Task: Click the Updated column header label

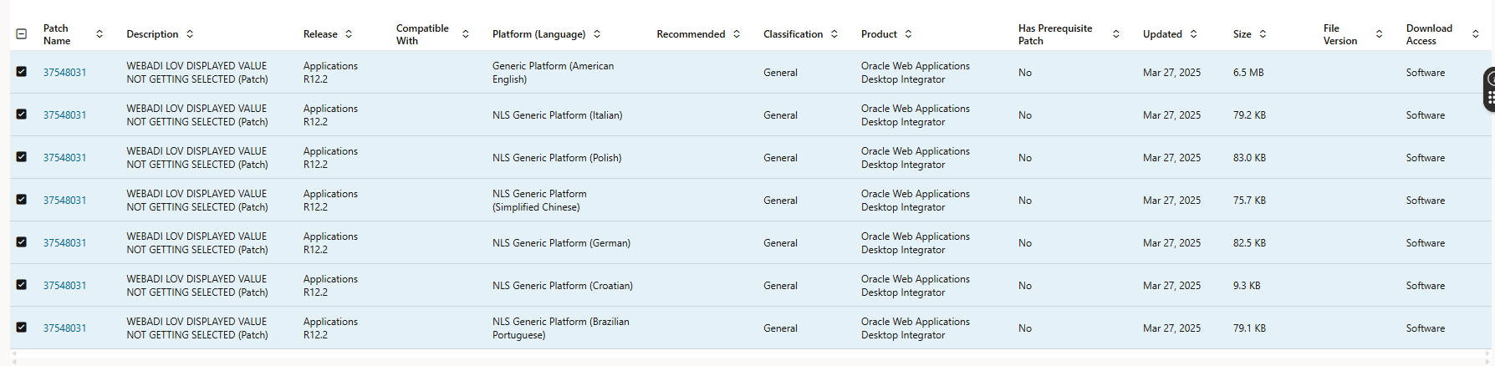Action: tap(1162, 34)
